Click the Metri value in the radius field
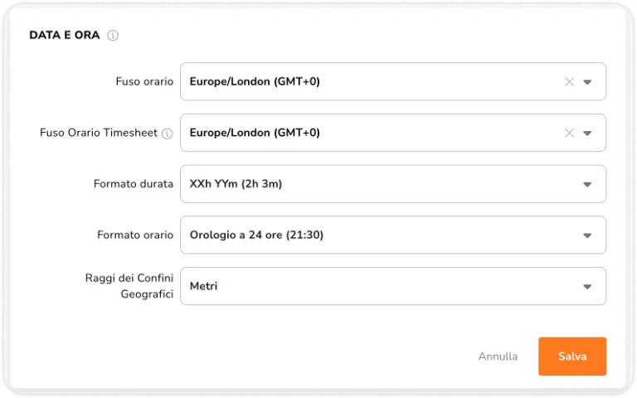Screen dimensions: 637x398 203,286
